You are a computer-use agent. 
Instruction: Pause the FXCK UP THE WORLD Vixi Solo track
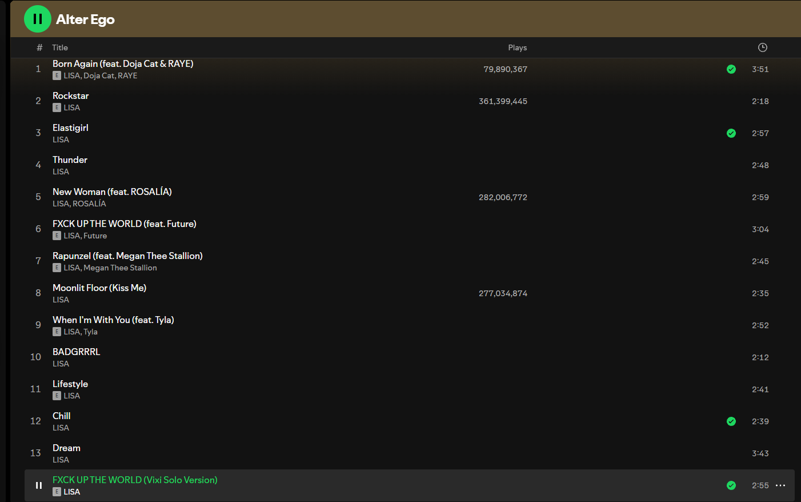click(39, 485)
